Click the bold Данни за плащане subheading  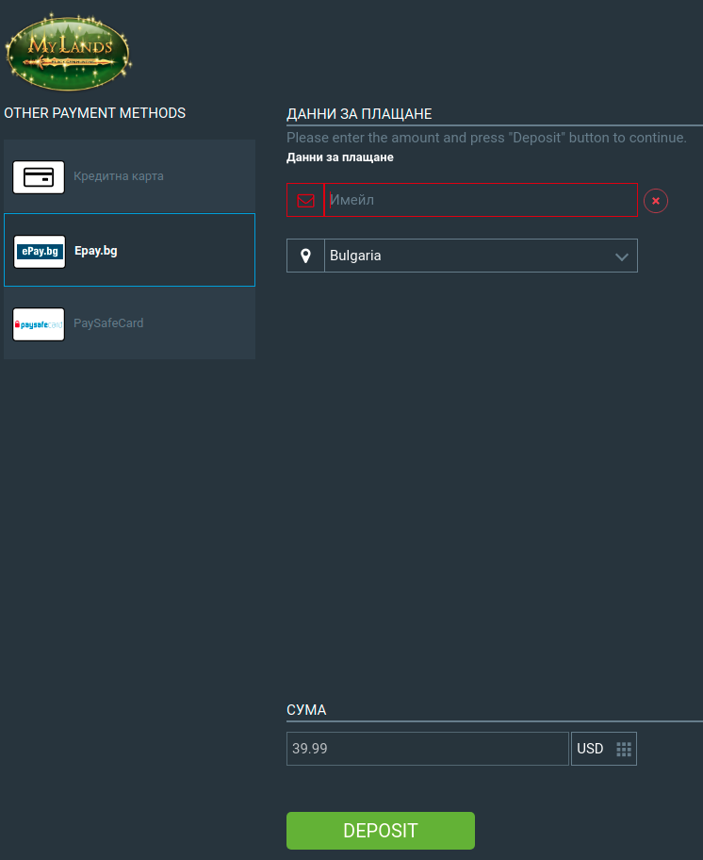[x=339, y=157]
